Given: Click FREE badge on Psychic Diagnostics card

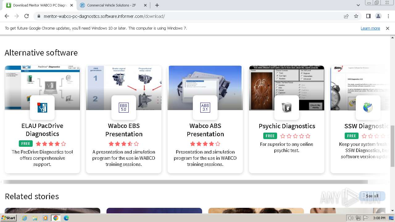Looking at the screenshot, I should (x=270, y=136).
